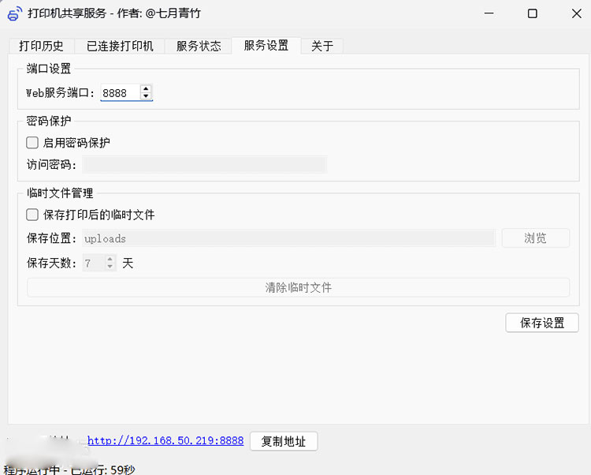This screenshot has height=475, width=591.
Task: Select the 服务设置 tab
Action: tap(266, 46)
